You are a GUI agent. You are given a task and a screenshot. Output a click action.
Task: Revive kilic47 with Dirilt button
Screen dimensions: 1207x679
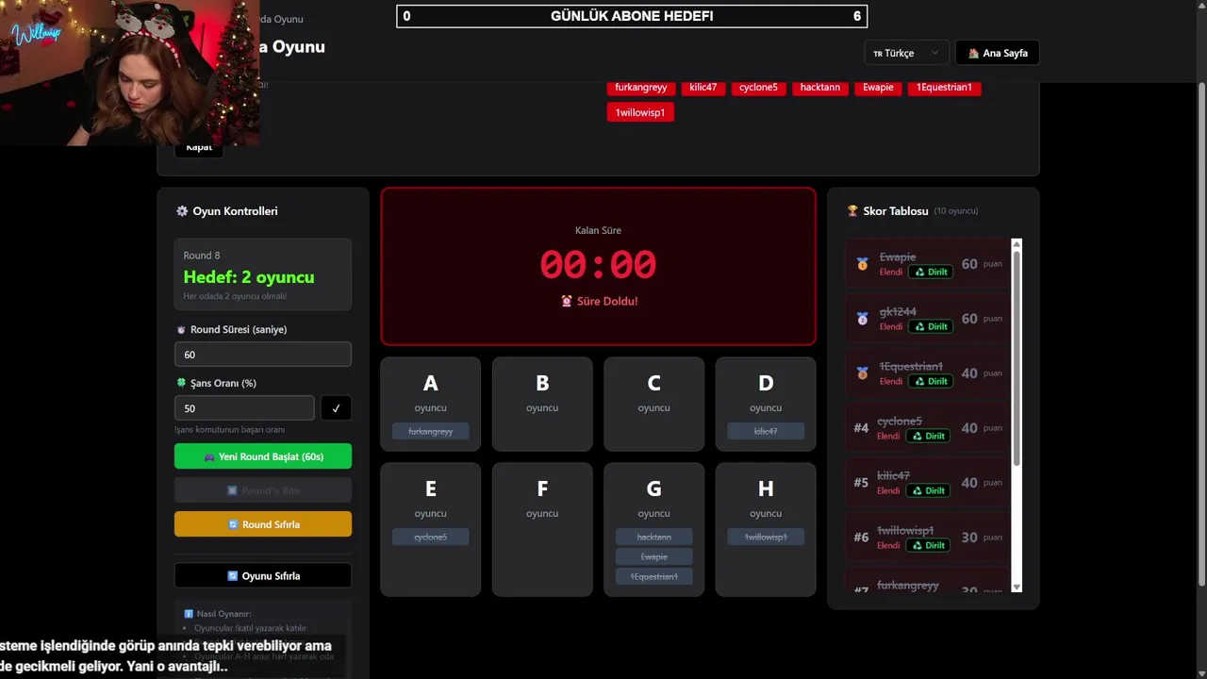928,490
